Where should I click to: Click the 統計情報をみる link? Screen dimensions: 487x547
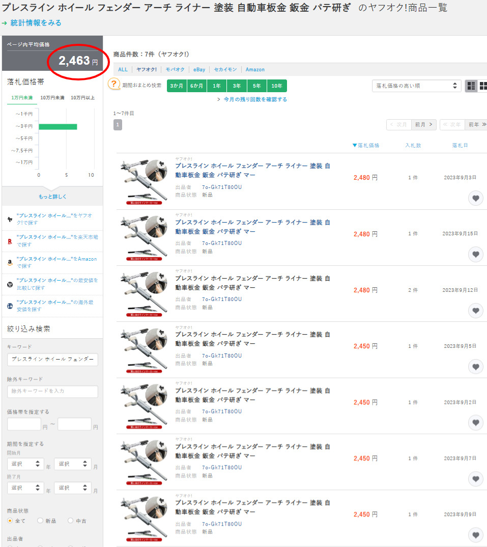click(x=36, y=23)
